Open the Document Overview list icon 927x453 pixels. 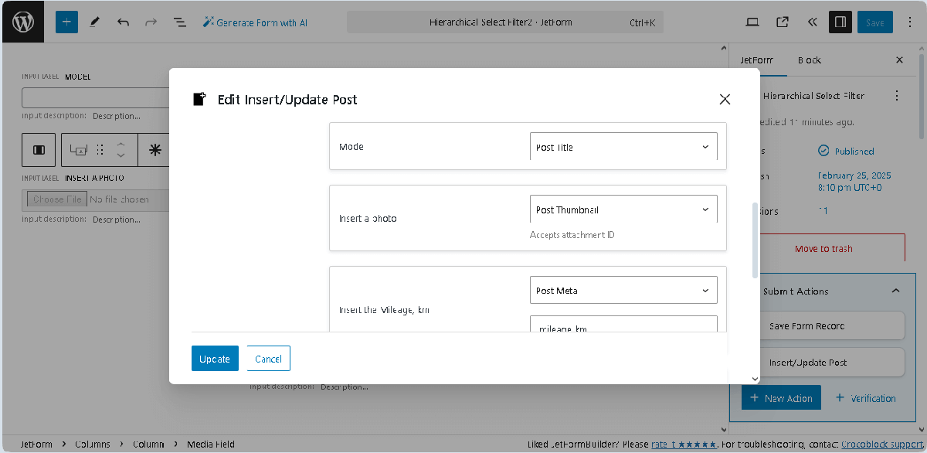[180, 22]
